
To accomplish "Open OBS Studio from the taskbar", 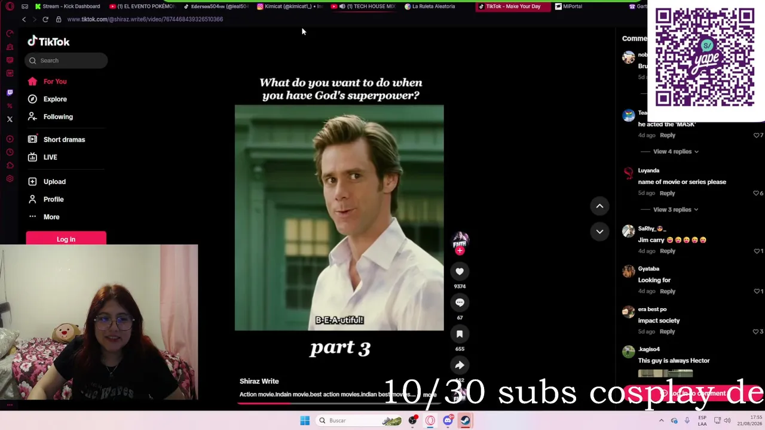I will [x=413, y=420].
